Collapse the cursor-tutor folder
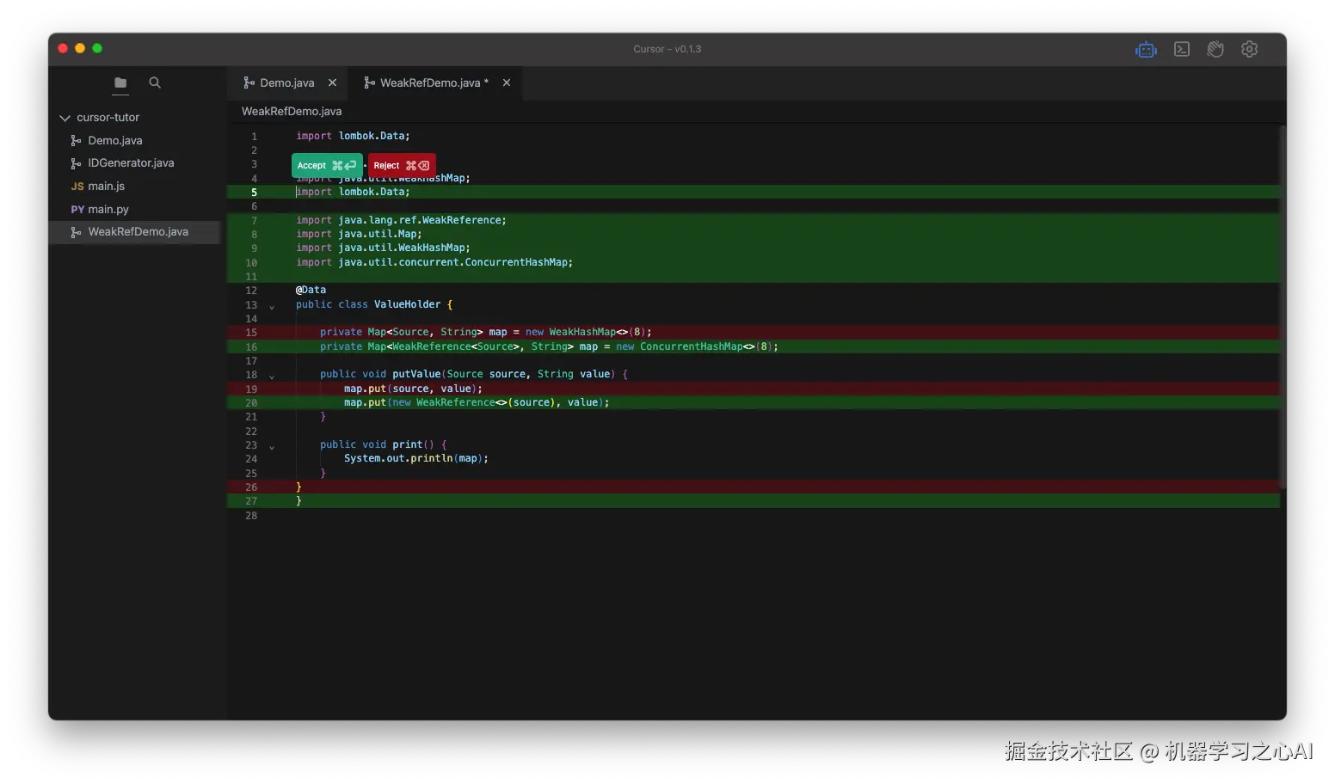The height and width of the screenshot is (784, 1335). coord(64,118)
